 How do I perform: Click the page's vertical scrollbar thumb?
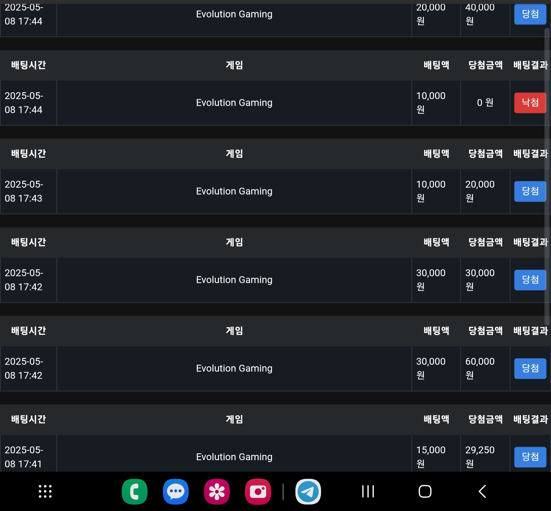click(x=547, y=176)
